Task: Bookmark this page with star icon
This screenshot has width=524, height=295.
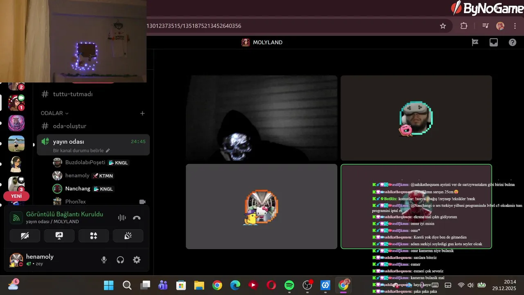Action: pyautogui.click(x=443, y=26)
